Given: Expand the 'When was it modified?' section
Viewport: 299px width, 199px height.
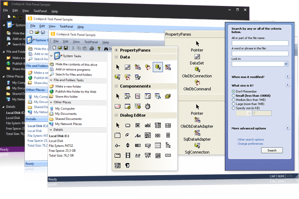Looking at the screenshot, I should pyautogui.click(x=288, y=77).
